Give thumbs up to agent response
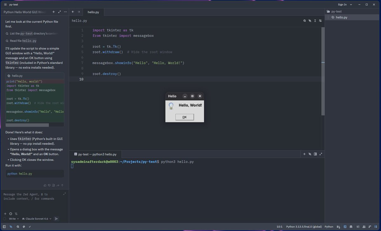The height and width of the screenshot is (231, 381). 45,185
